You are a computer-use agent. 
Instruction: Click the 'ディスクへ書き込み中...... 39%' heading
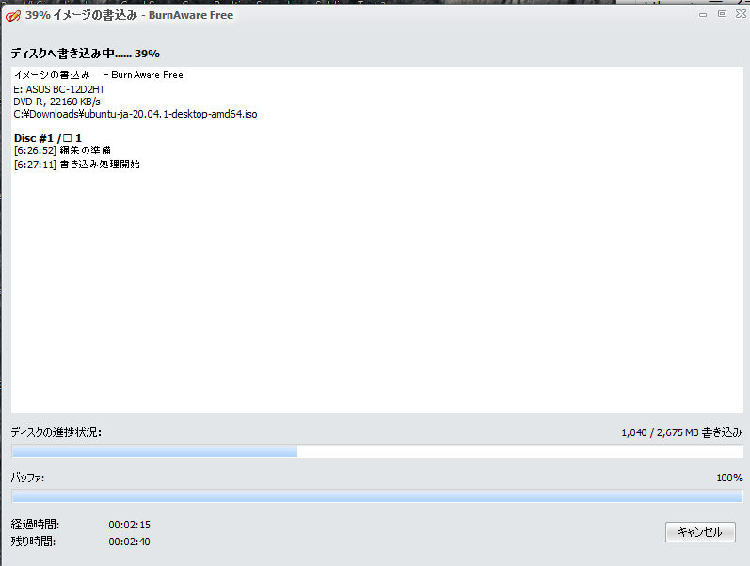[85, 54]
